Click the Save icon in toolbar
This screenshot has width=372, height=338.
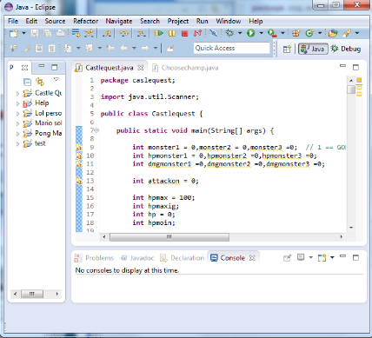(x=35, y=33)
